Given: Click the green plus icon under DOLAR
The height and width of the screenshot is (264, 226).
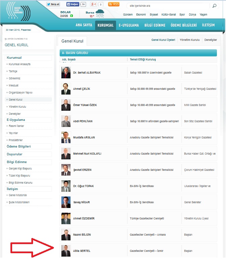Looking at the screenshot, I should pos(71,16).
